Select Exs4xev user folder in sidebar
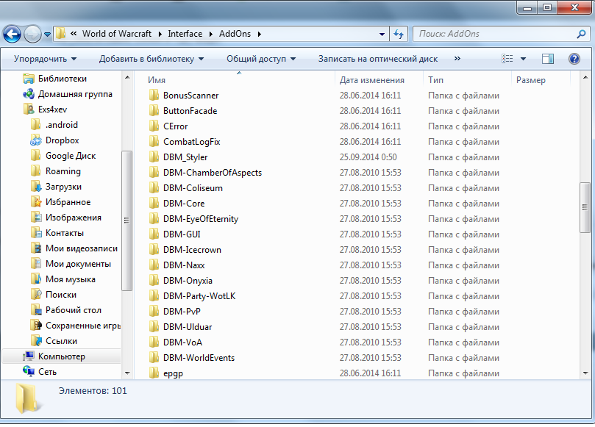Image resolution: width=595 pixels, height=427 pixels. 52,110
